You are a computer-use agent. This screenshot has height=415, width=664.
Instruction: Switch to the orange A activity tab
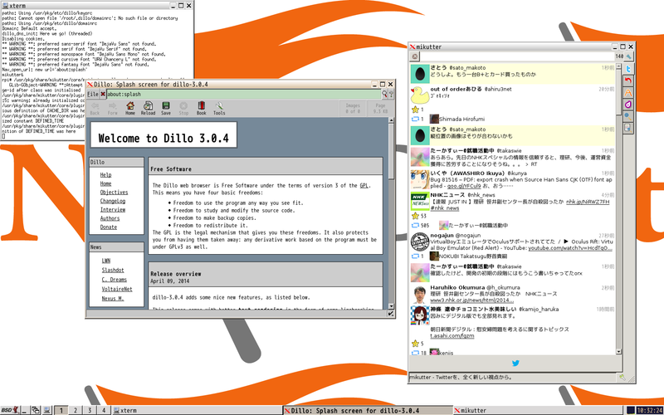pyautogui.click(x=628, y=92)
